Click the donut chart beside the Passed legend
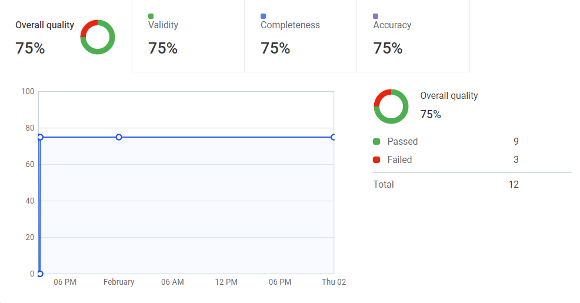This screenshot has width=580, height=303. (x=391, y=106)
